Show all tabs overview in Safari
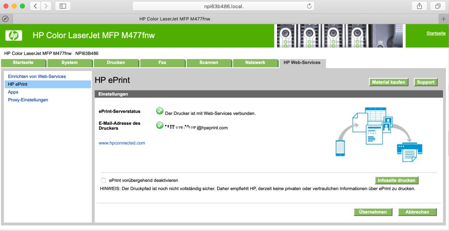This screenshot has height=231, width=449. point(438,6)
